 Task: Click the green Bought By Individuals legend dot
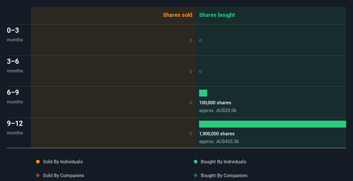[x=195, y=162]
